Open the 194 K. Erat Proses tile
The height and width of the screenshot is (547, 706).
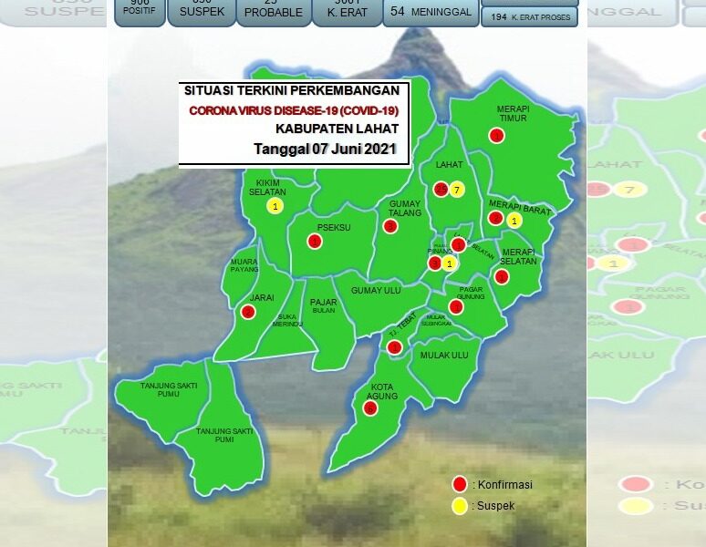[529, 17]
